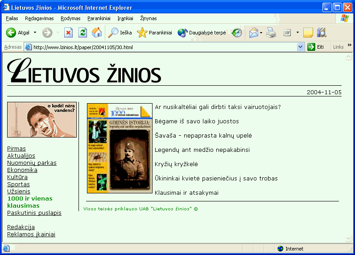This screenshot has width=355, height=255.
Task: Open Klausimai ir atsakymai article
Action: click(x=186, y=192)
